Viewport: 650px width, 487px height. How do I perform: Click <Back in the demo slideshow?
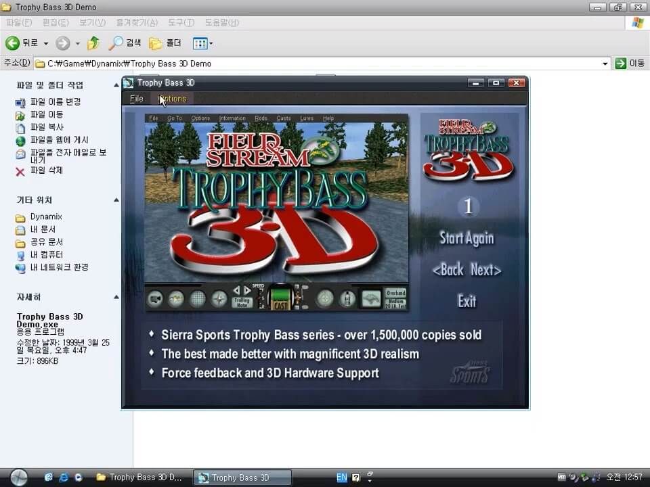click(x=448, y=270)
